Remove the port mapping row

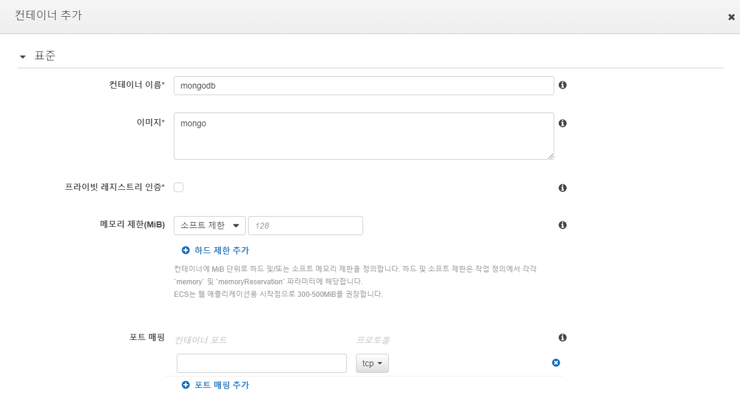tap(556, 363)
